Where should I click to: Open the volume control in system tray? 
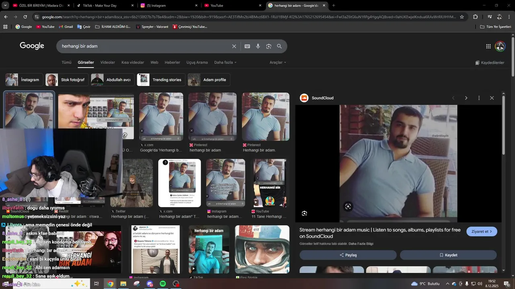coord(480,284)
